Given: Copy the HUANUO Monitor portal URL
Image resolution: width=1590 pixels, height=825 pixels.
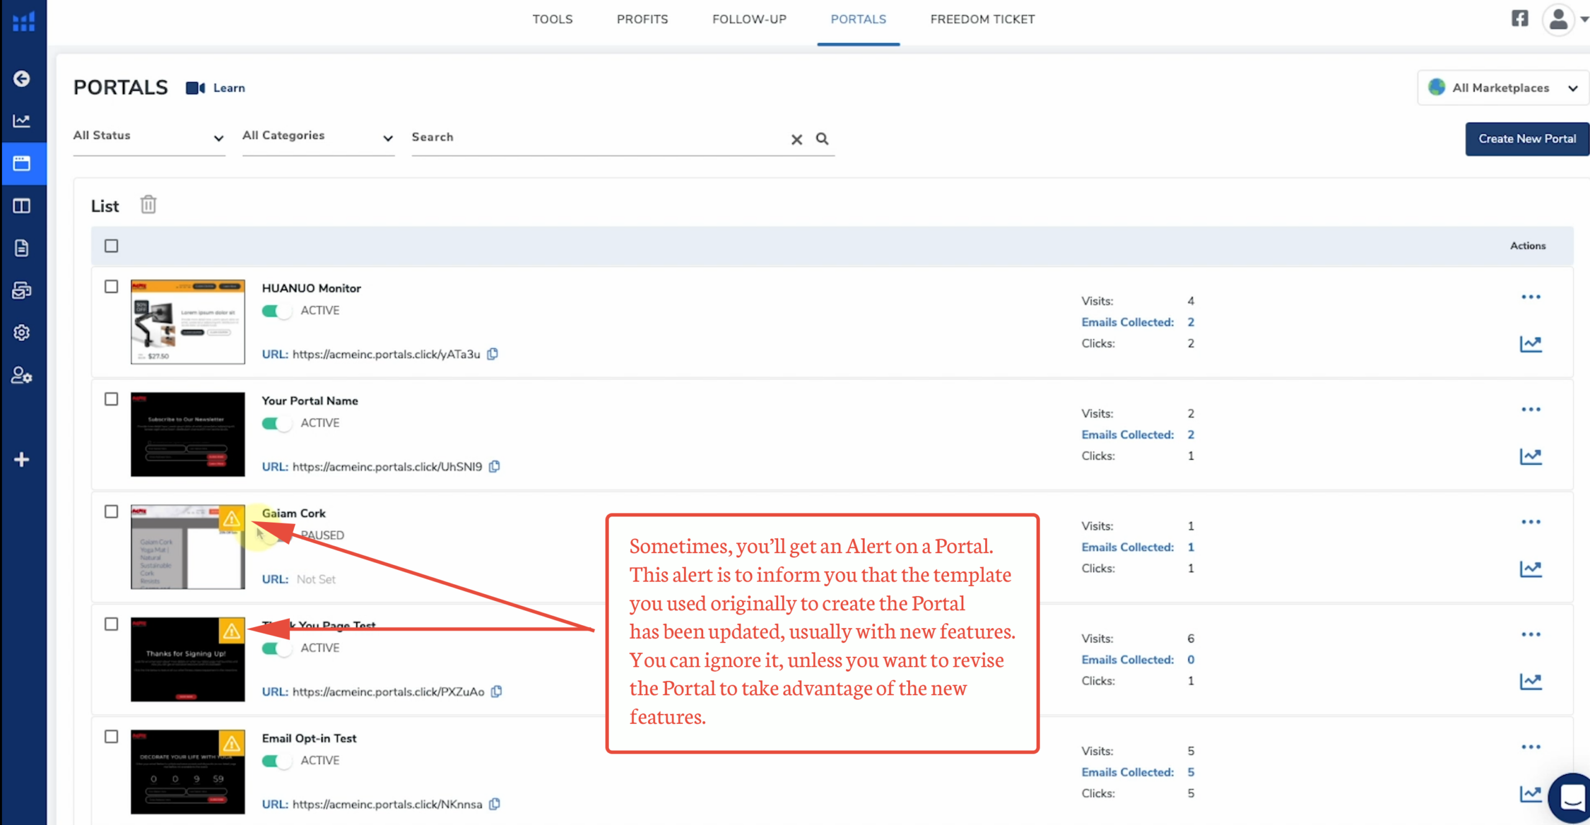Looking at the screenshot, I should pos(493,354).
